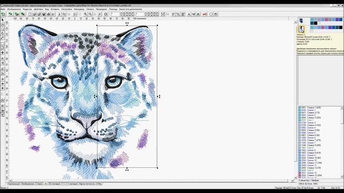Select the highlighted second object thumbnail
This screenshot has height=193, width=344.
click(302, 29)
